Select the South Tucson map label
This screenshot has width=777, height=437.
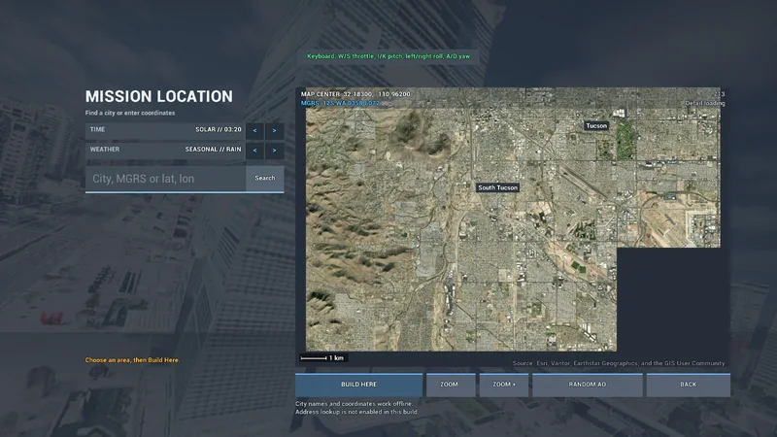coord(497,187)
